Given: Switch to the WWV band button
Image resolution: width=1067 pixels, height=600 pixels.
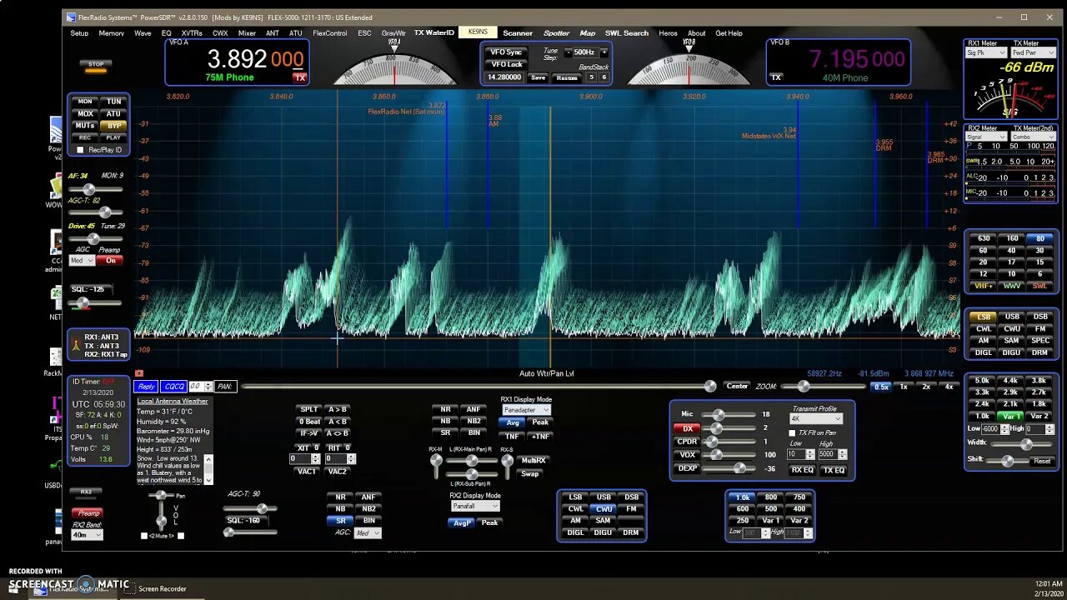Looking at the screenshot, I should click(1012, 286).
